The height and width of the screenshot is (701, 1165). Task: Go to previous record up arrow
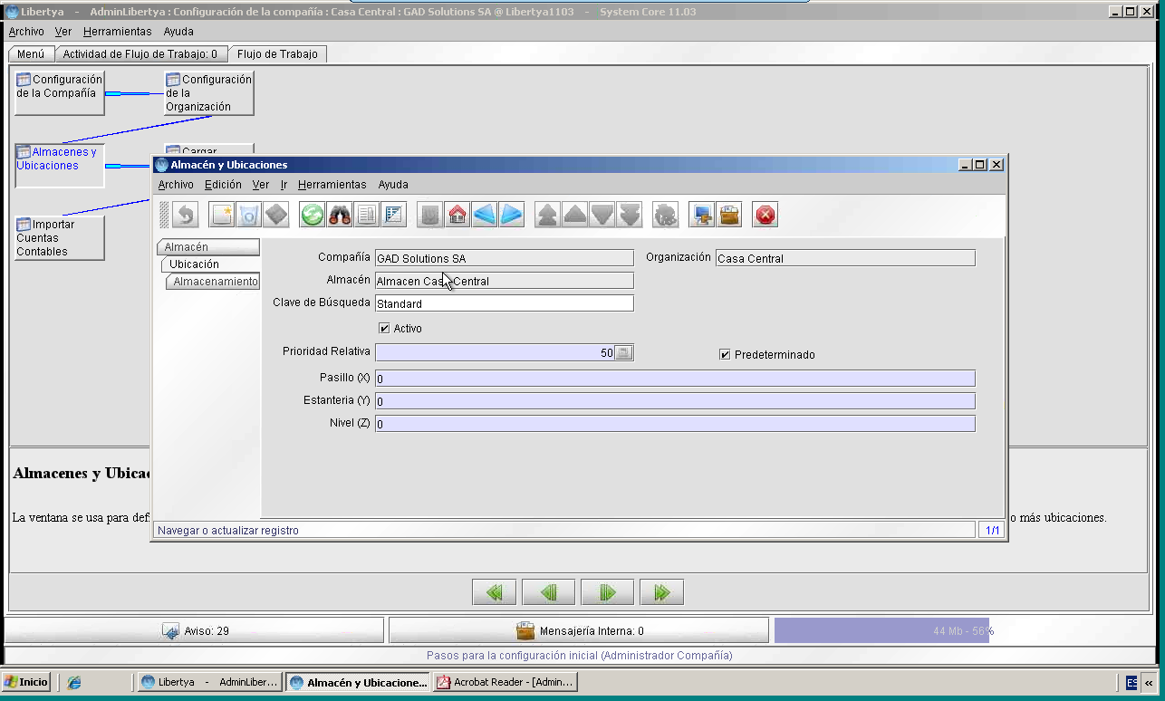coord(575,215)
